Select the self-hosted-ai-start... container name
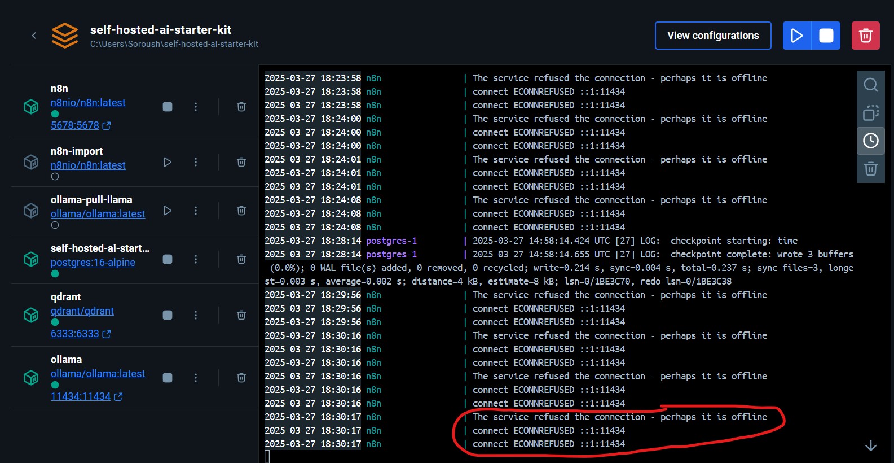Viewport: 894px width, 463px height. click(x=100, y=248)
